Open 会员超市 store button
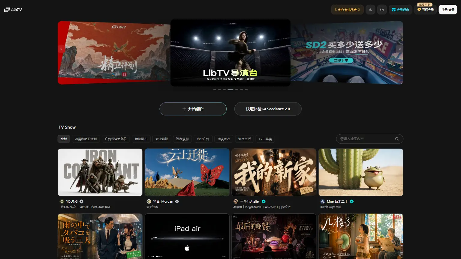This screenshot has height=259, width=461. 400,10
